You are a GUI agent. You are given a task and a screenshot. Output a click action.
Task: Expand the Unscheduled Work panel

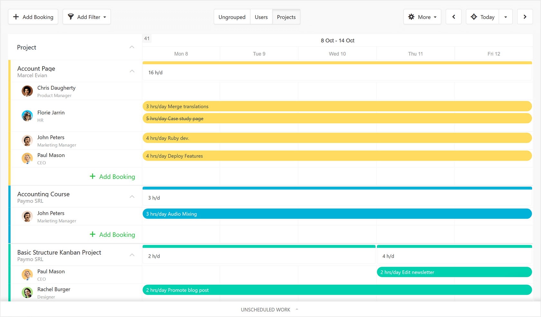(x=297, y=309)
